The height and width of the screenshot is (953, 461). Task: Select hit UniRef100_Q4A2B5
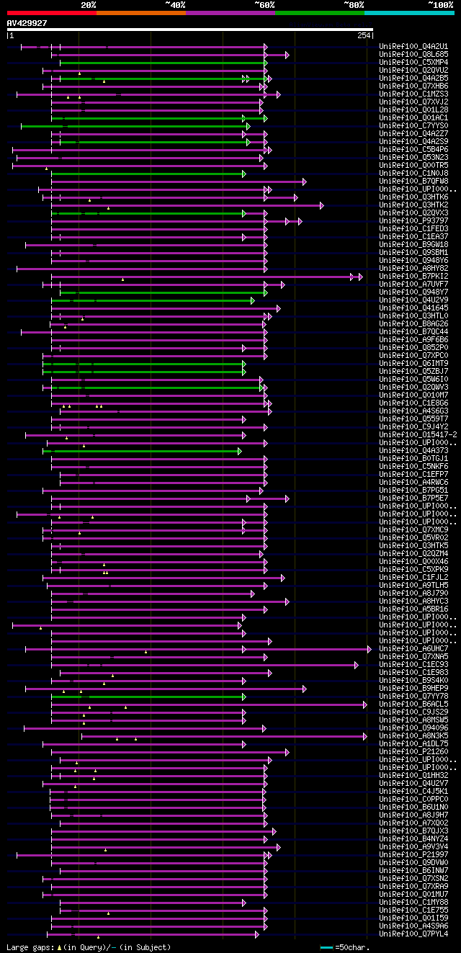coord(414,78)
